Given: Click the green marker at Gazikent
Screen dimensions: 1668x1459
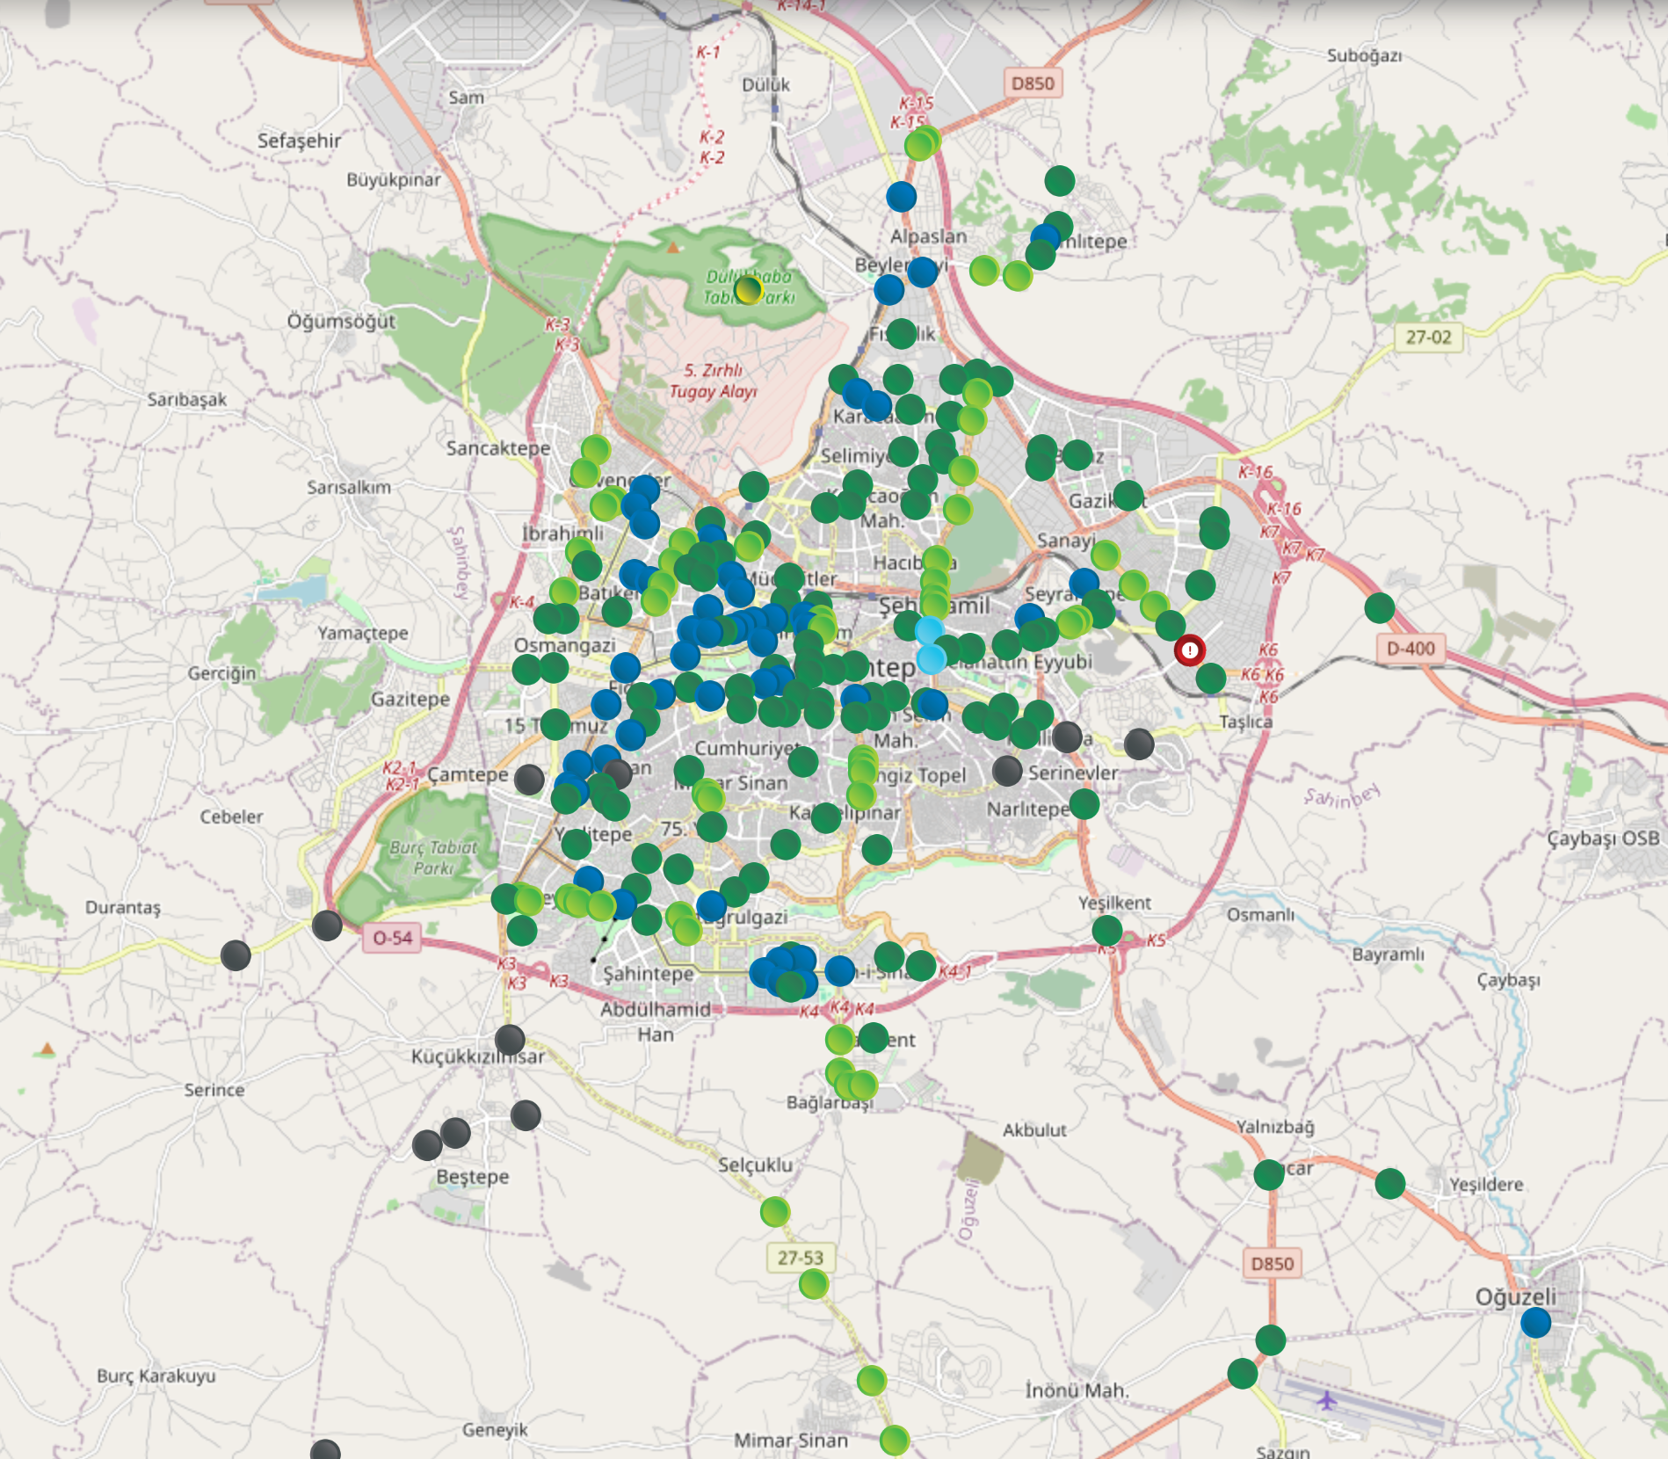Looking at the screenshot, I should click(1128, 496).
